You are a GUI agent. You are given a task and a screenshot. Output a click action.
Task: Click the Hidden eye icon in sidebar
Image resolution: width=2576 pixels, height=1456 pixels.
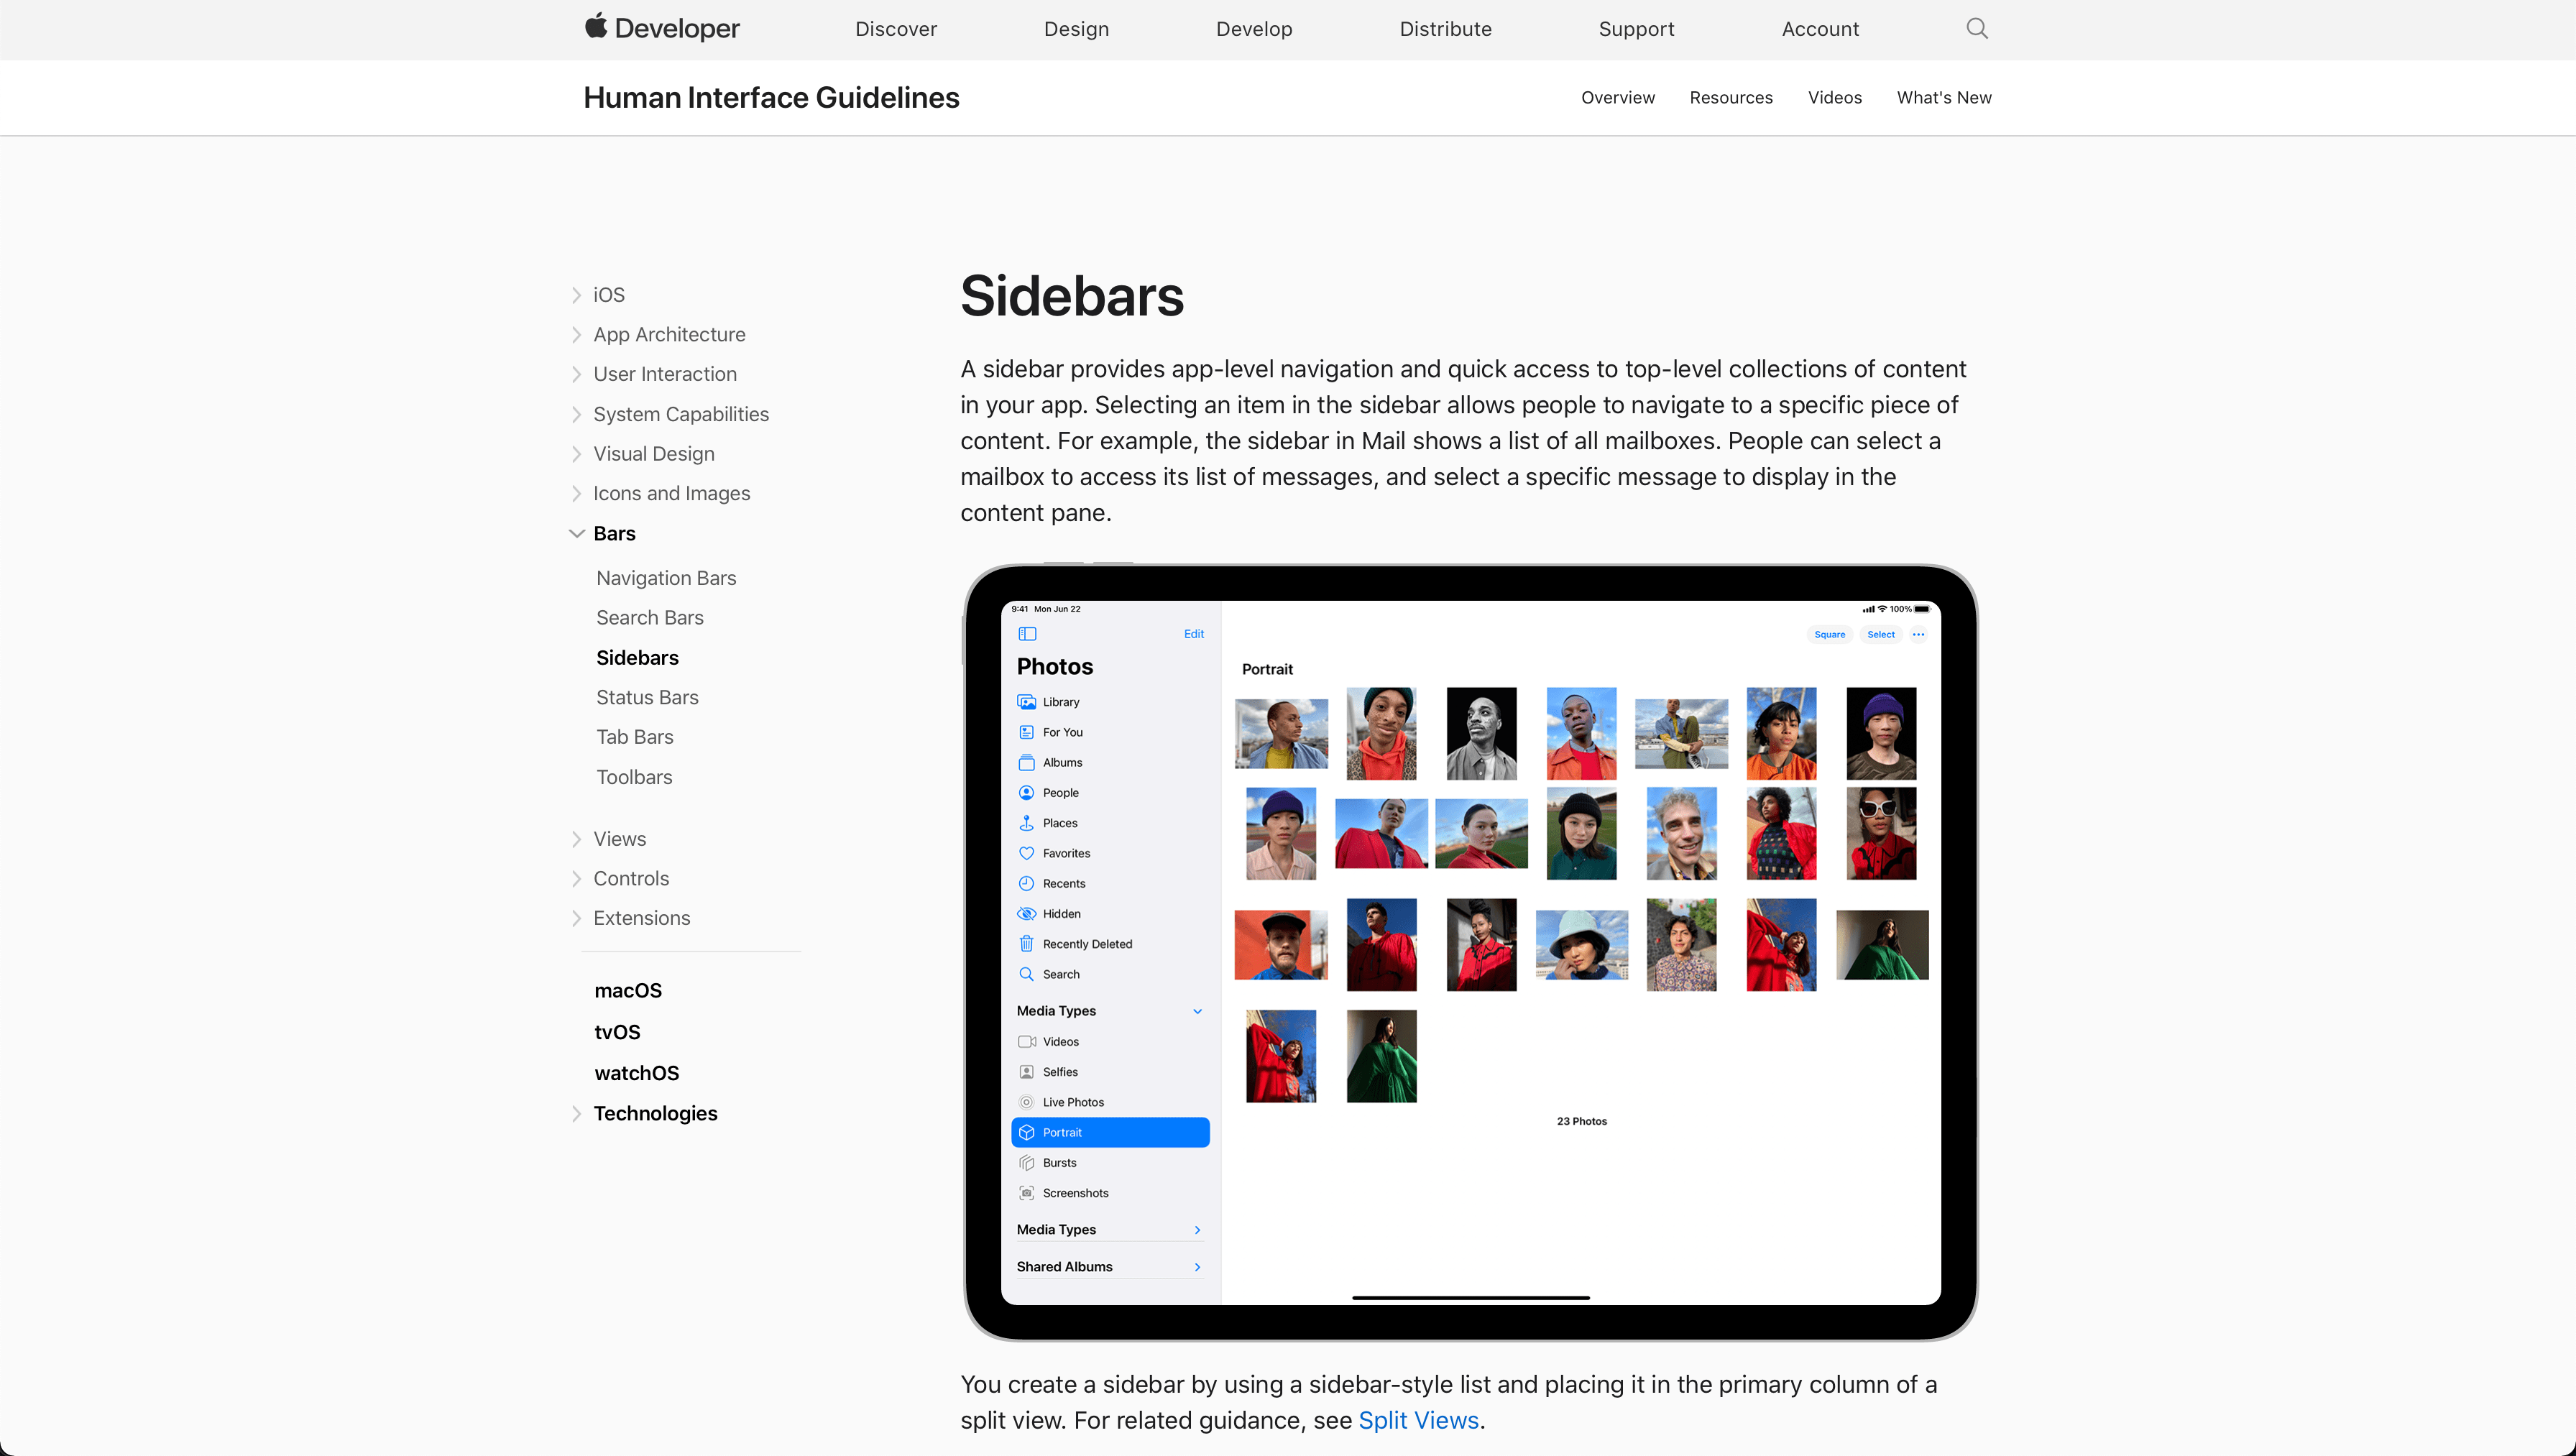point(1026,914)
